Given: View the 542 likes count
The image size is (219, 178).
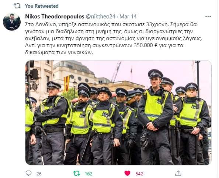Looking at the screenshot, I should click(139, 174).
